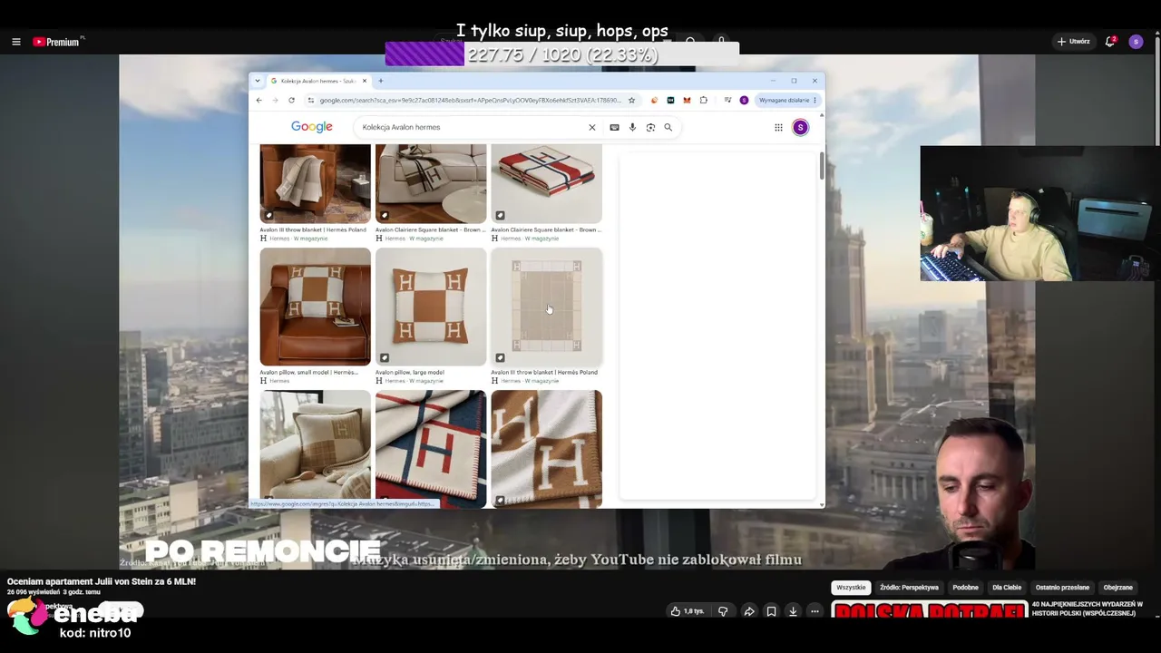Select the Wszystkie filter chip
Screen dimensions: 1161x653
[851, 588]
